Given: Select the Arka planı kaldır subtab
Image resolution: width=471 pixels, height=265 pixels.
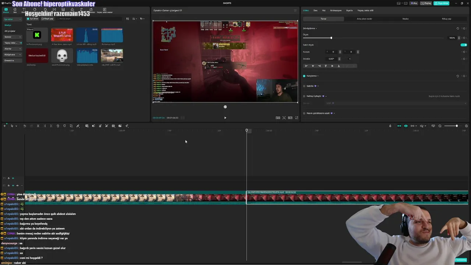Looking at the screenshot, I should 364,19.
